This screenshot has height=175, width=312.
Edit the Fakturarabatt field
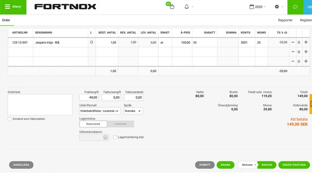pos(134,97)
